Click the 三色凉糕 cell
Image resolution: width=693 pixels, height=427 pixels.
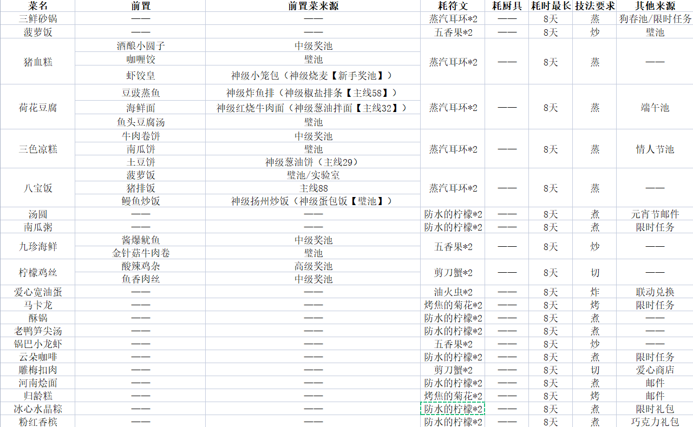(x=38, y=149)
